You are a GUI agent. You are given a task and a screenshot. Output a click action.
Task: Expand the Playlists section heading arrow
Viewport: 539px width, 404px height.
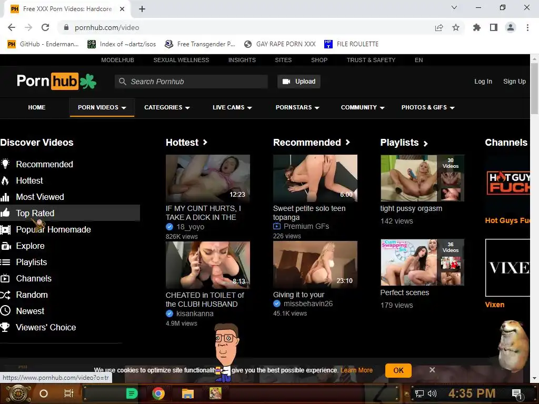pyautogui.click(x=425, y=144)
